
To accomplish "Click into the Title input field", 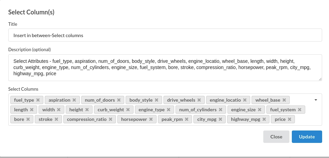I will pos(165,35).
